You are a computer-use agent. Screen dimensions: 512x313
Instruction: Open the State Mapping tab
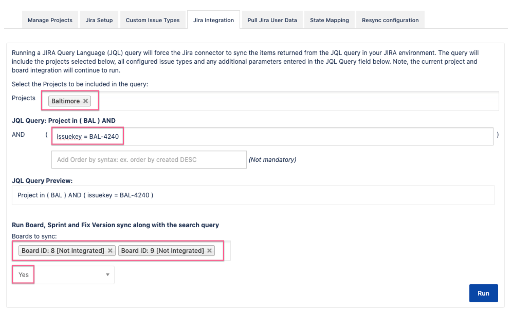(x=329, y=20)
